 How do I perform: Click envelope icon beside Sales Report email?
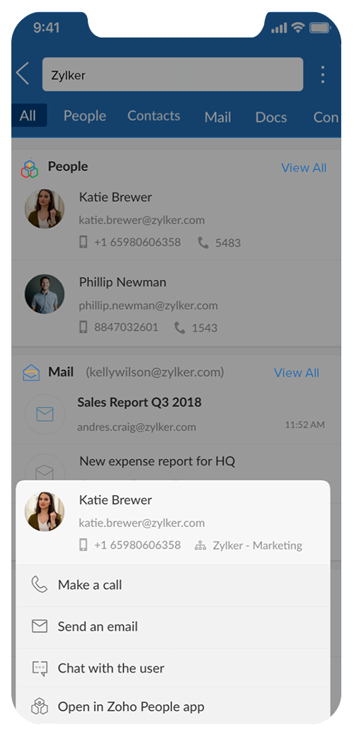click(45, 414)
